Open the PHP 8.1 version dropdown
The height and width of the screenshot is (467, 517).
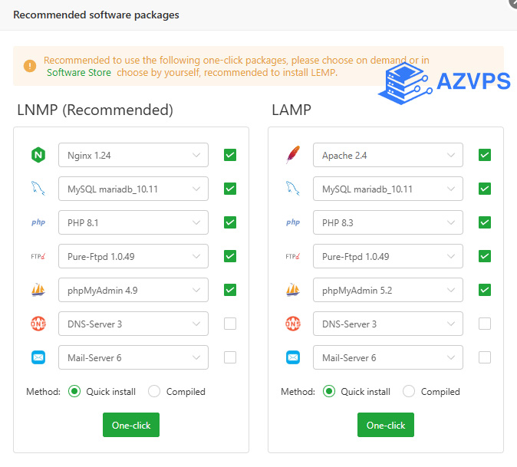coord(133,222)
